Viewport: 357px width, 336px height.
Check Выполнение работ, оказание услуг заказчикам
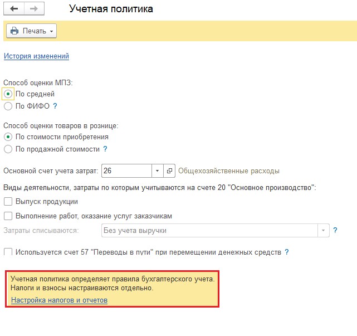coord(8,216)
